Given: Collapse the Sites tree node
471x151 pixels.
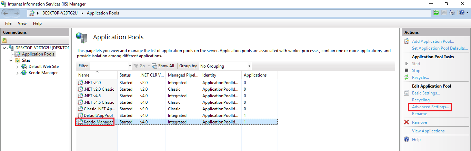Looking at the screenshot, I should (11, 60).
